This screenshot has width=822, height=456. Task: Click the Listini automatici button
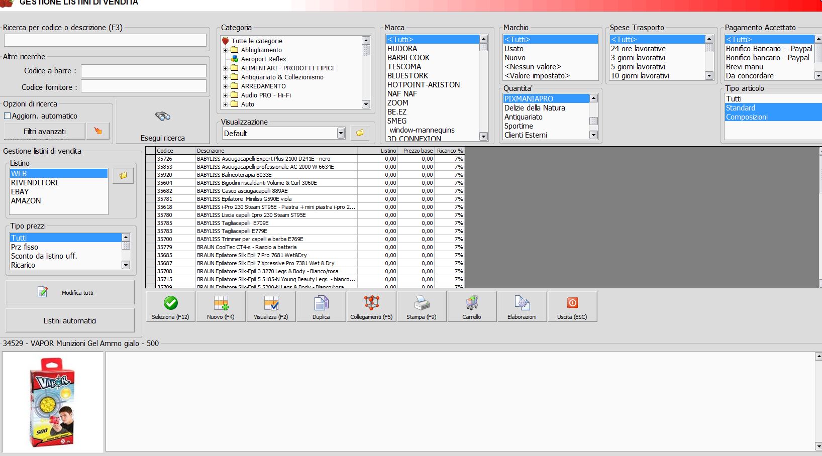point(70,320)
